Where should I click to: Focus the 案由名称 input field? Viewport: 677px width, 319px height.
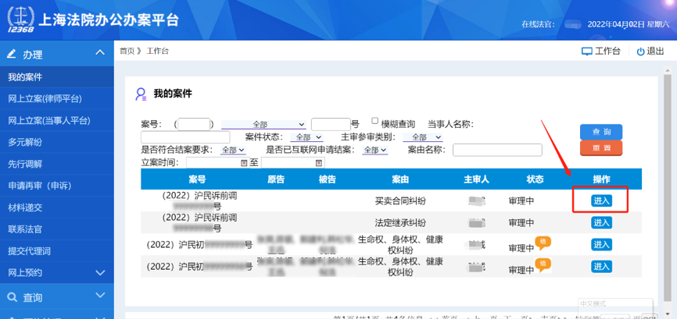pyautogui.click(x=497, y=150)
